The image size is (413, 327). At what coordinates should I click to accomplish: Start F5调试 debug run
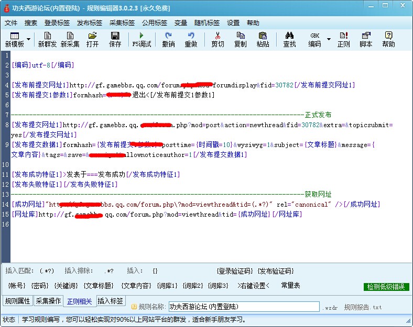142,39
